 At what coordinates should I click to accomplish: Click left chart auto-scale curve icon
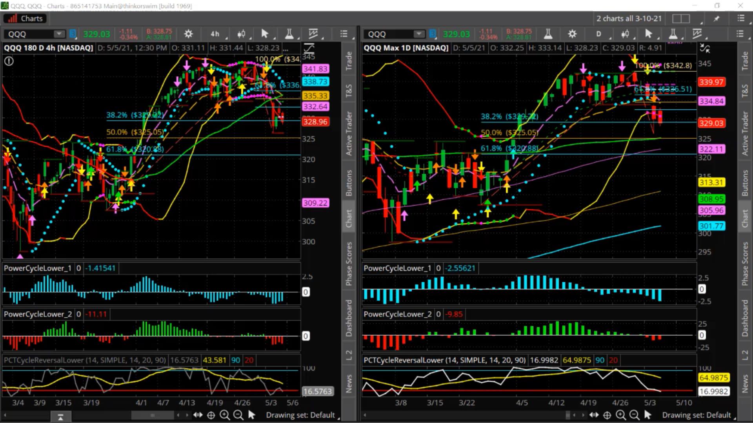click(x=309, y=48)
